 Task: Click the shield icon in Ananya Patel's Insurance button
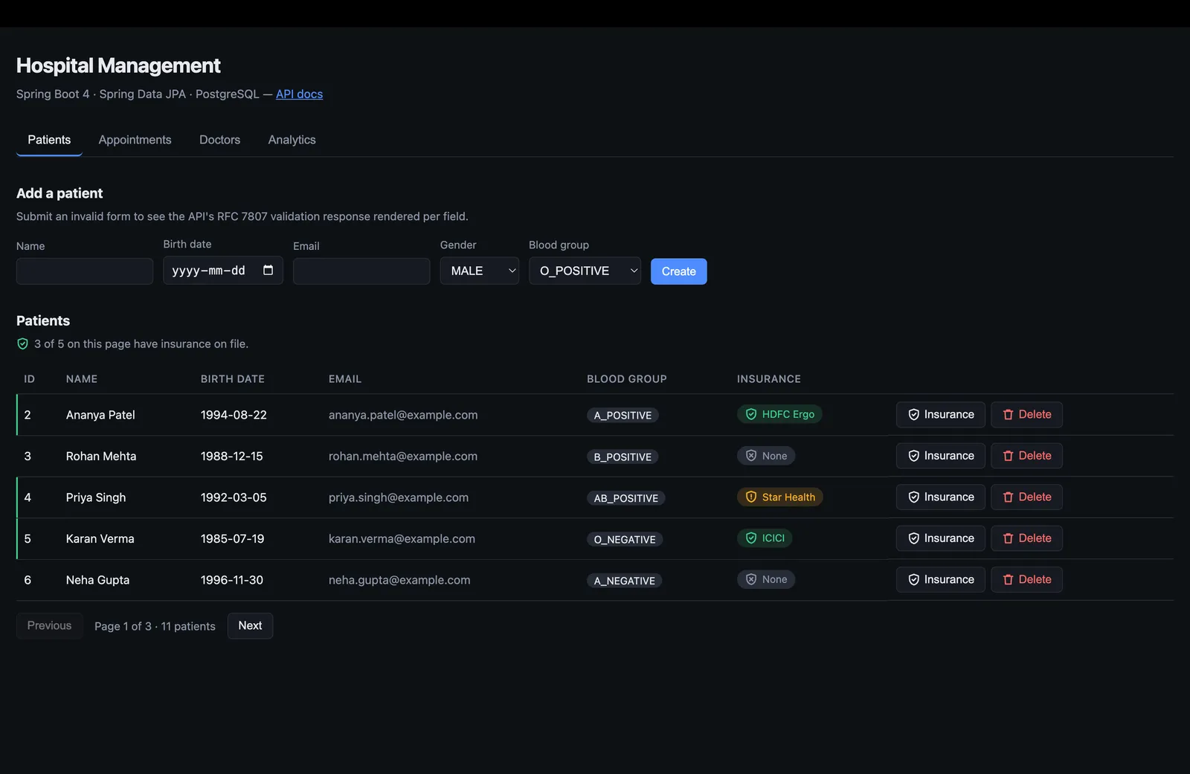[x=914, y=415]
